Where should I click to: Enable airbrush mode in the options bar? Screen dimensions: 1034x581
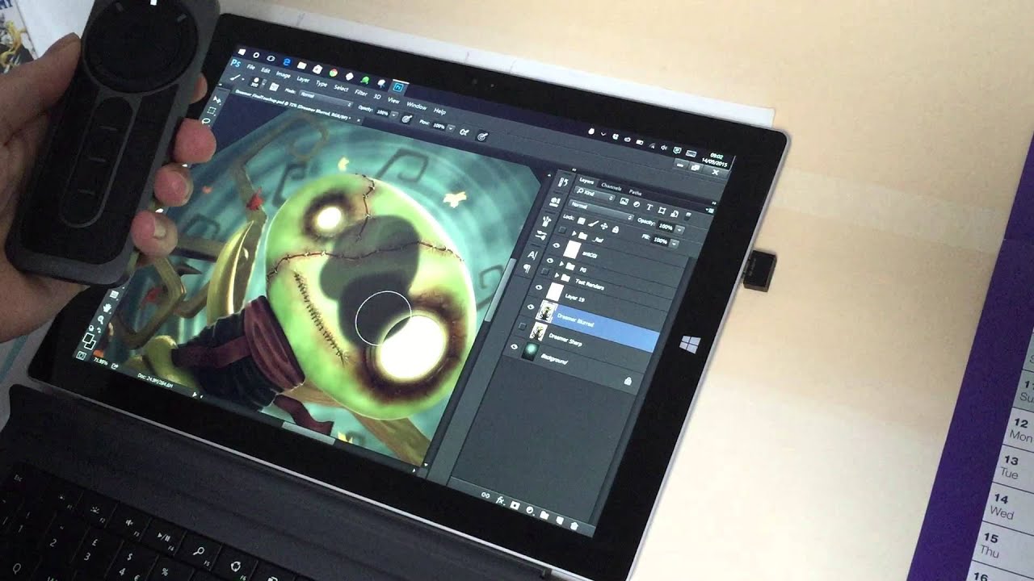[464, 132]
